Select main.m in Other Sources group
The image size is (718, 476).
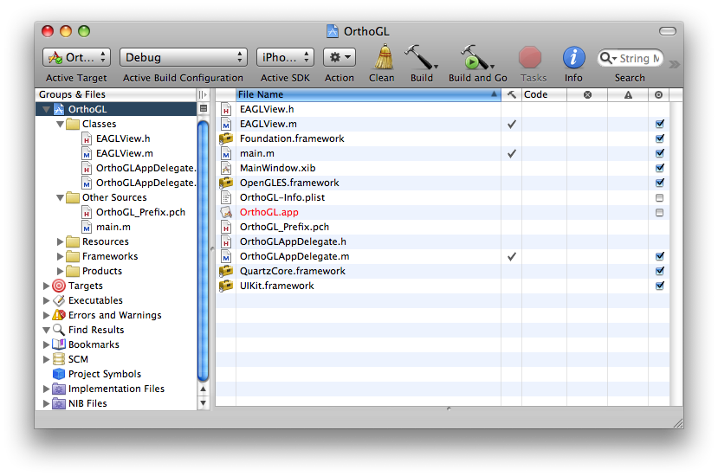[x=113, y=227]
